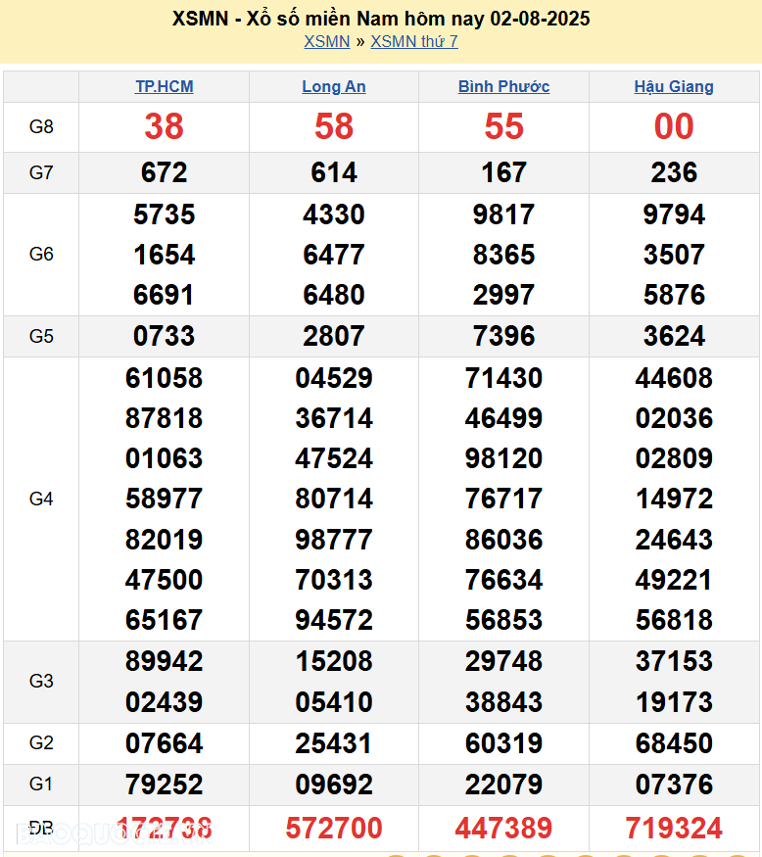This screenshot has width=762, height=857.
Task: Click Long An G8 result 58
Action: point(334,126)
